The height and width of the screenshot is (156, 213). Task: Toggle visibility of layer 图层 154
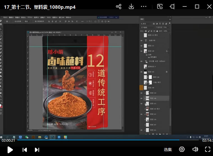point(141,93)
